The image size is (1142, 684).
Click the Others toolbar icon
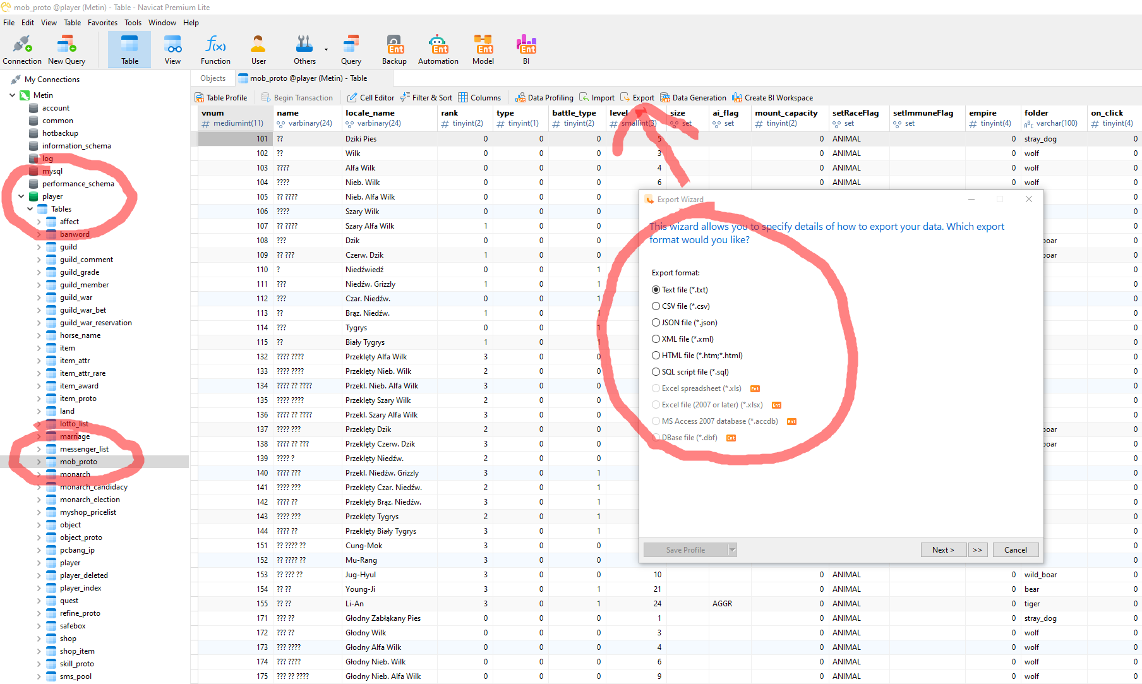click(x=304, y=50)
